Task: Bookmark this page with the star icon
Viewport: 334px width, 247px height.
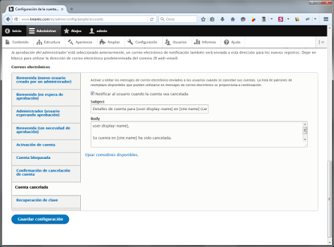Action: click(x=203, y=19)
